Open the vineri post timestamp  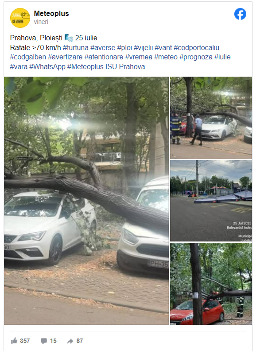tap(41, 22)
